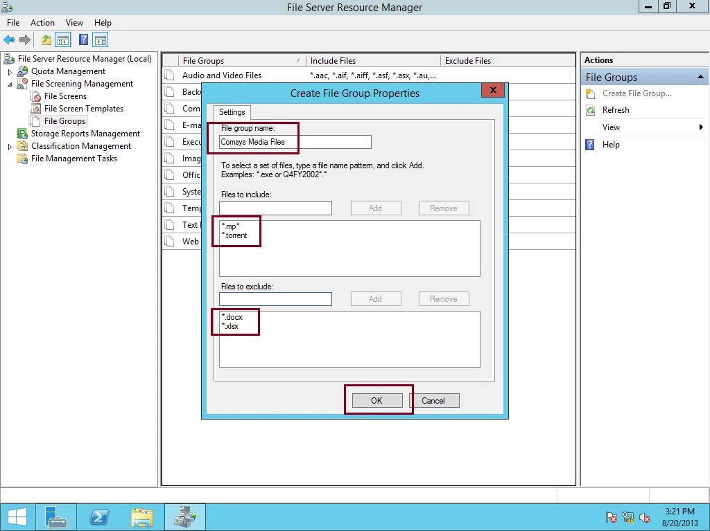This screenshot has height=531, width=710.
Task: Open the View menu in menu bar
Action: coord(74,23)
